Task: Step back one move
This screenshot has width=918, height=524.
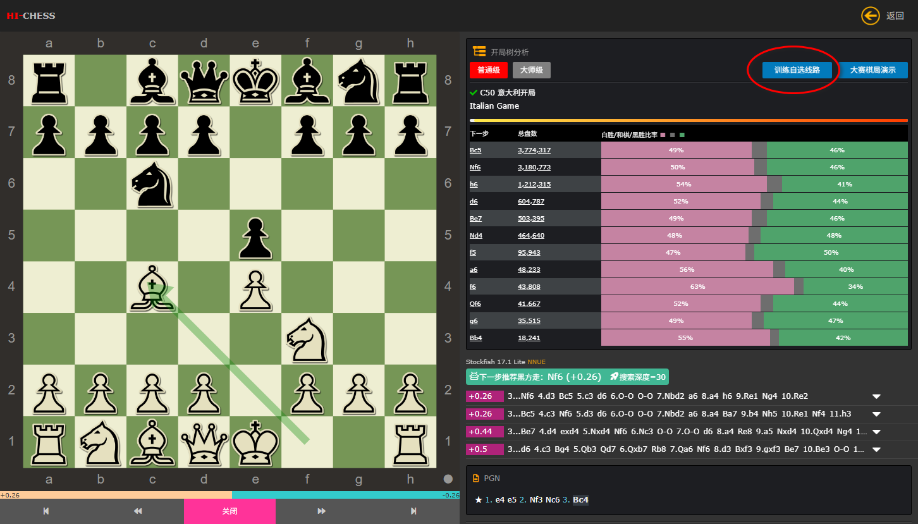Action: point(138,511)
